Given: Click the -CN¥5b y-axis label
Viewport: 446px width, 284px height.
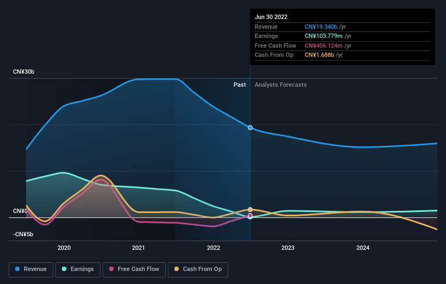Looking at the screenshot, I should 23,234.
